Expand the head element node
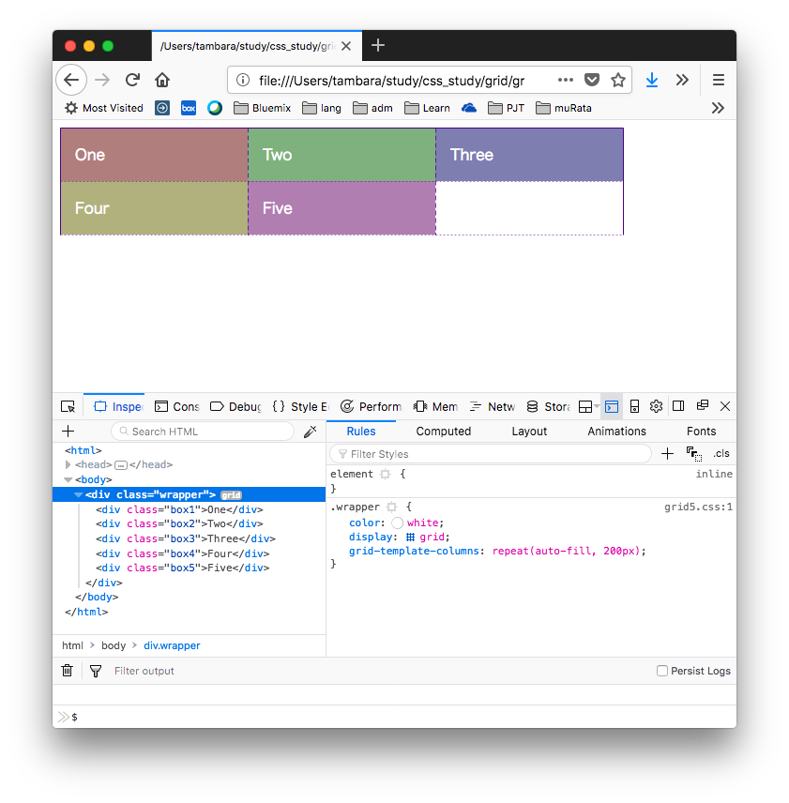The width and height of the screenshot is (789, 803). coord(68,464)
